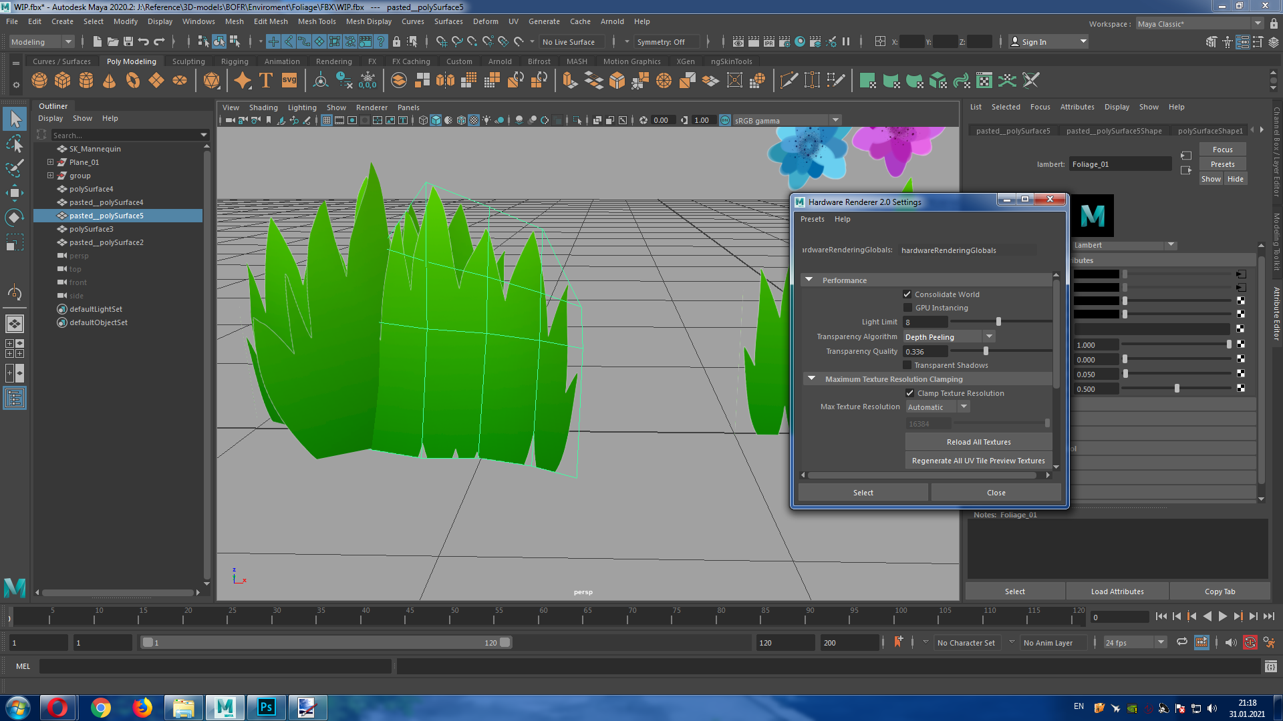The width and height of the screenshot is (1283, 721).
Task: Toggle Clamp Texture Resolution checkbox
Action: point(909,393)
